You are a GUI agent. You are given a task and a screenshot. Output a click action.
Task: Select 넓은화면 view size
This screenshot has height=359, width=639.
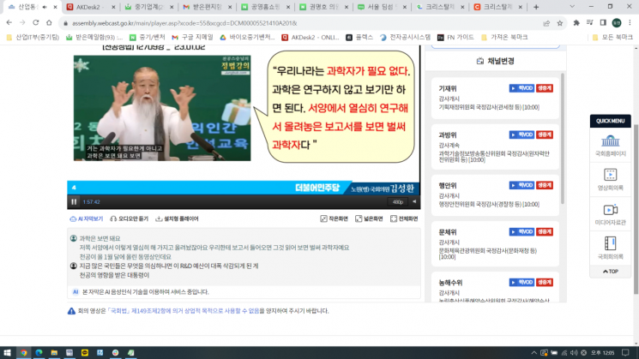click(369, 219)
